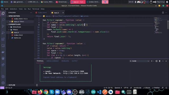
Task: Open the Docker view in activity bar
Action: pyautogui.click(x=3, y=52)
